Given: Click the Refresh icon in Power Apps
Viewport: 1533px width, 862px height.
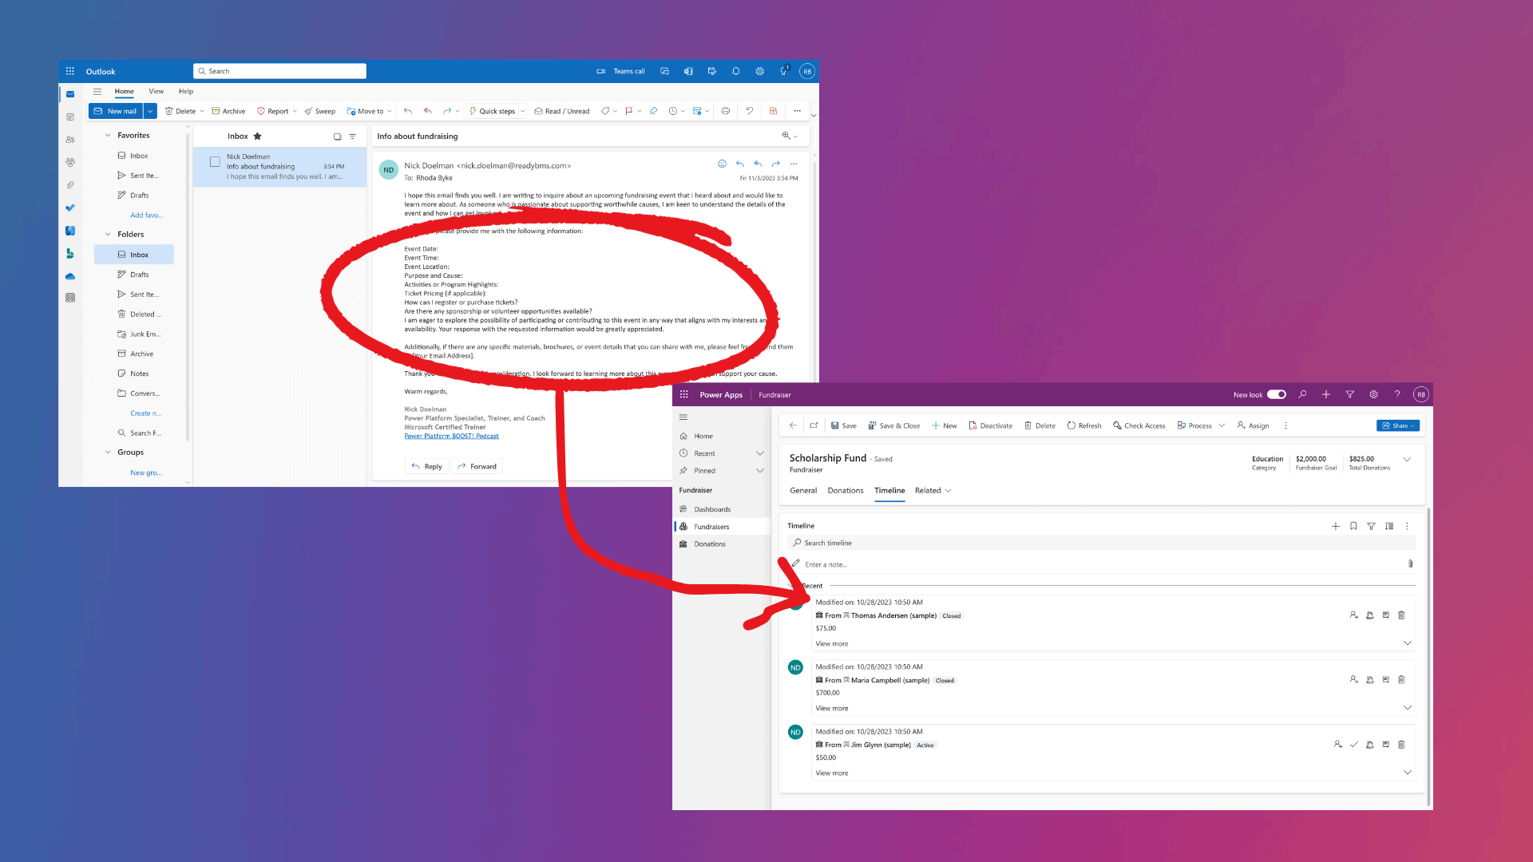Looking at the screenshot, I should pos(1072,425).
